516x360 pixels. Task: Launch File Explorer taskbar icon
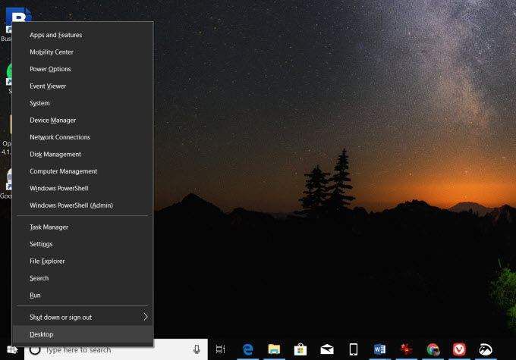click(x=274, y=349)
